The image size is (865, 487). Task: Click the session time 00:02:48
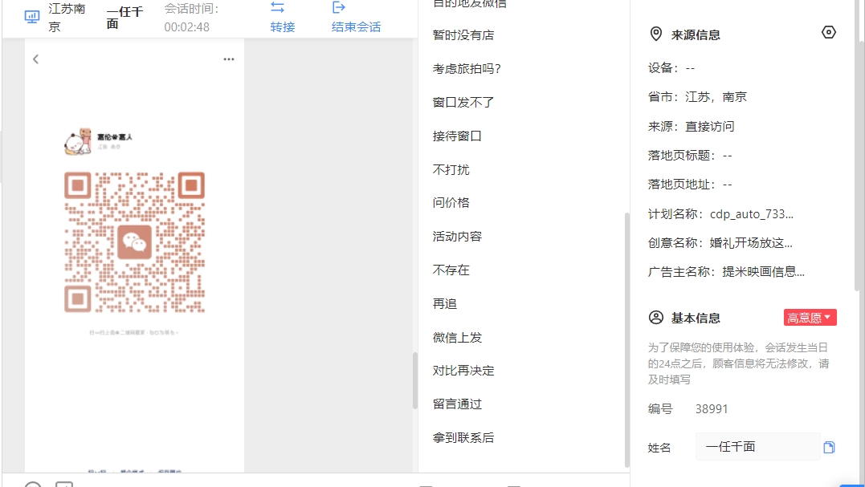(x=187, y=27)
